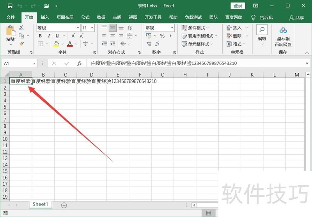The width and height of the screenshot is (312, 217).
Task: Open the font size 11 dropdown
Action: (92, 28)
